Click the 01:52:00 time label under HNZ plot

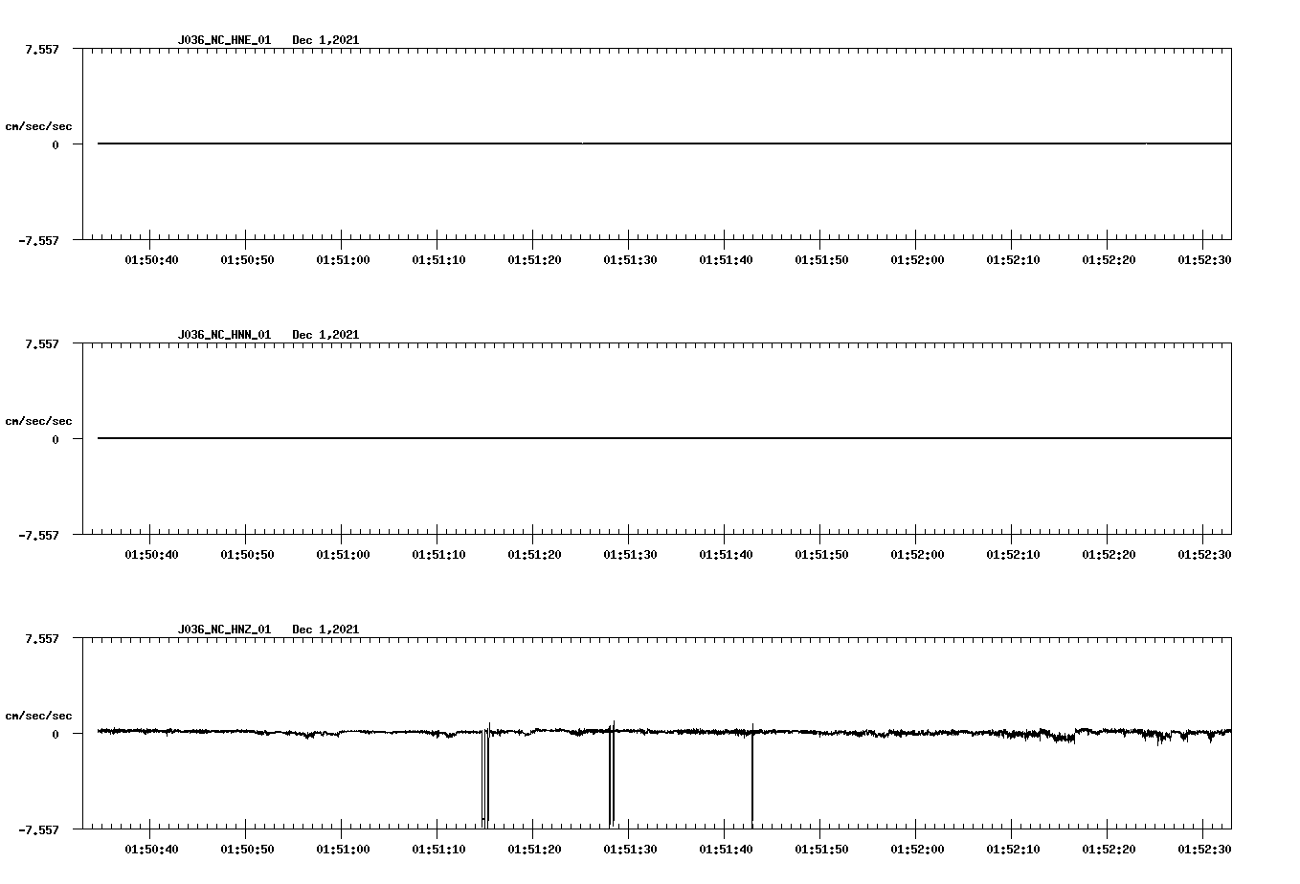point(917,850)
